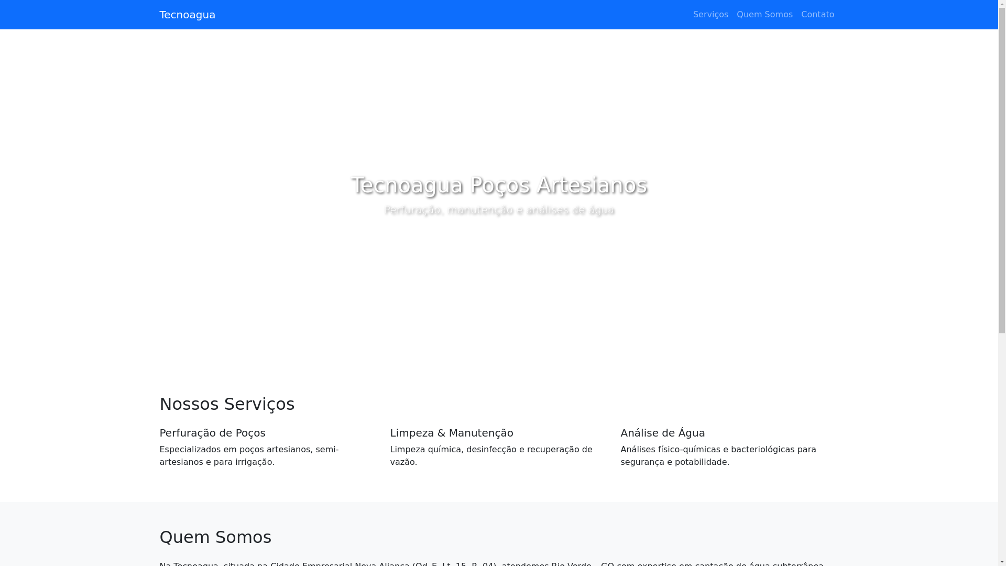Click the text about Análises físico-químicas
The width and height of the screenshot is (1006, 566).
[718, 456]
